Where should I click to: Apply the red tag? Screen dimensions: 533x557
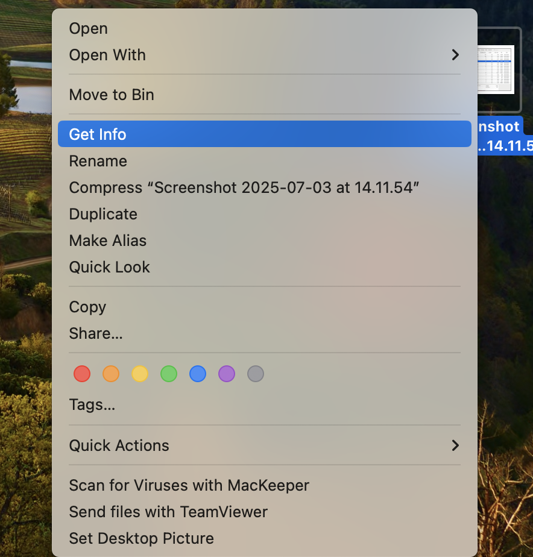click(x=82, y=374)
